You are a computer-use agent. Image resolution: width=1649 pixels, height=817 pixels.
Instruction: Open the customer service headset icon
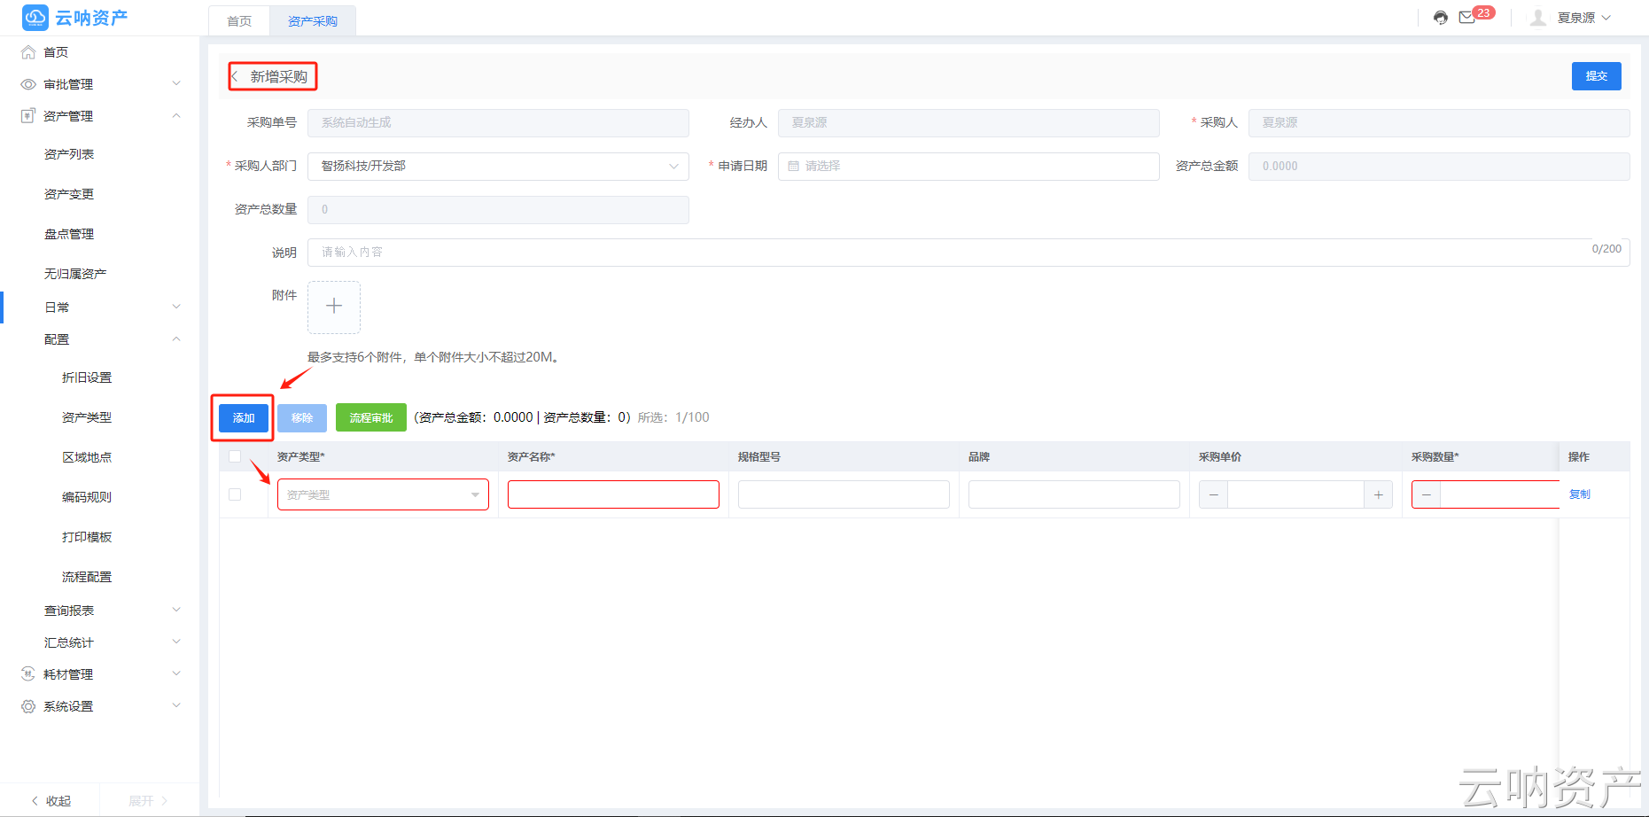coord(1441,18)
